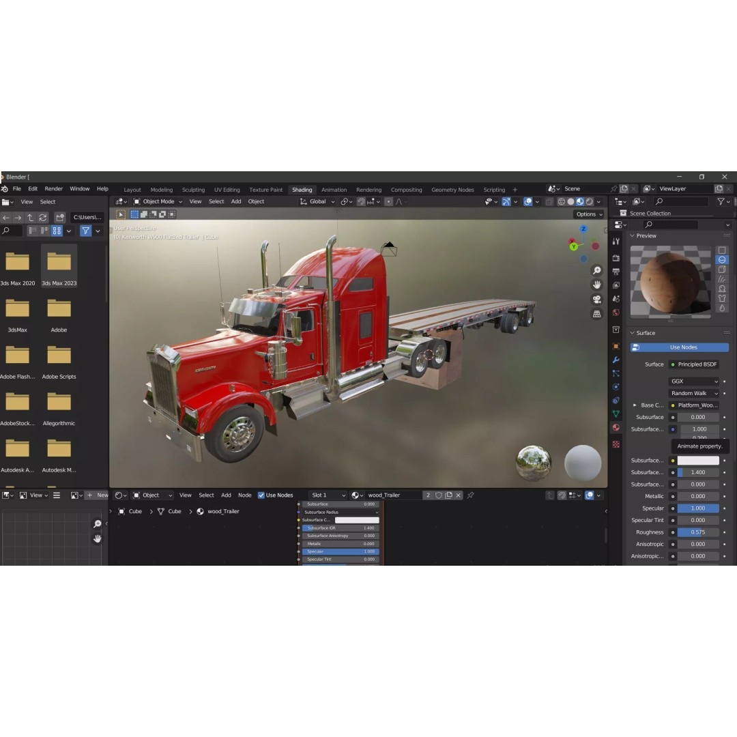Click the white Subsurface Color swatch
The height and width of the screenshot is (737, 737).
pyautogui.click(x=698, y=461)
